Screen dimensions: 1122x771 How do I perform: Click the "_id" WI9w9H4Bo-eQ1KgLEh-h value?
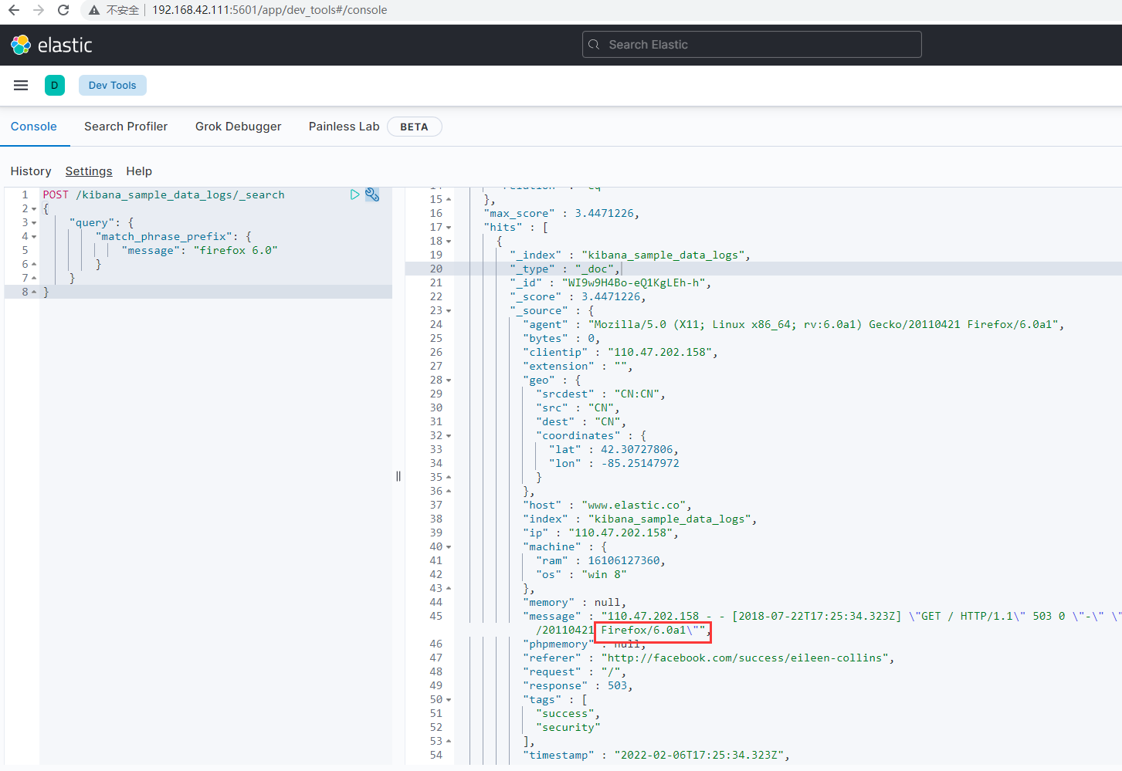(633, 283)
